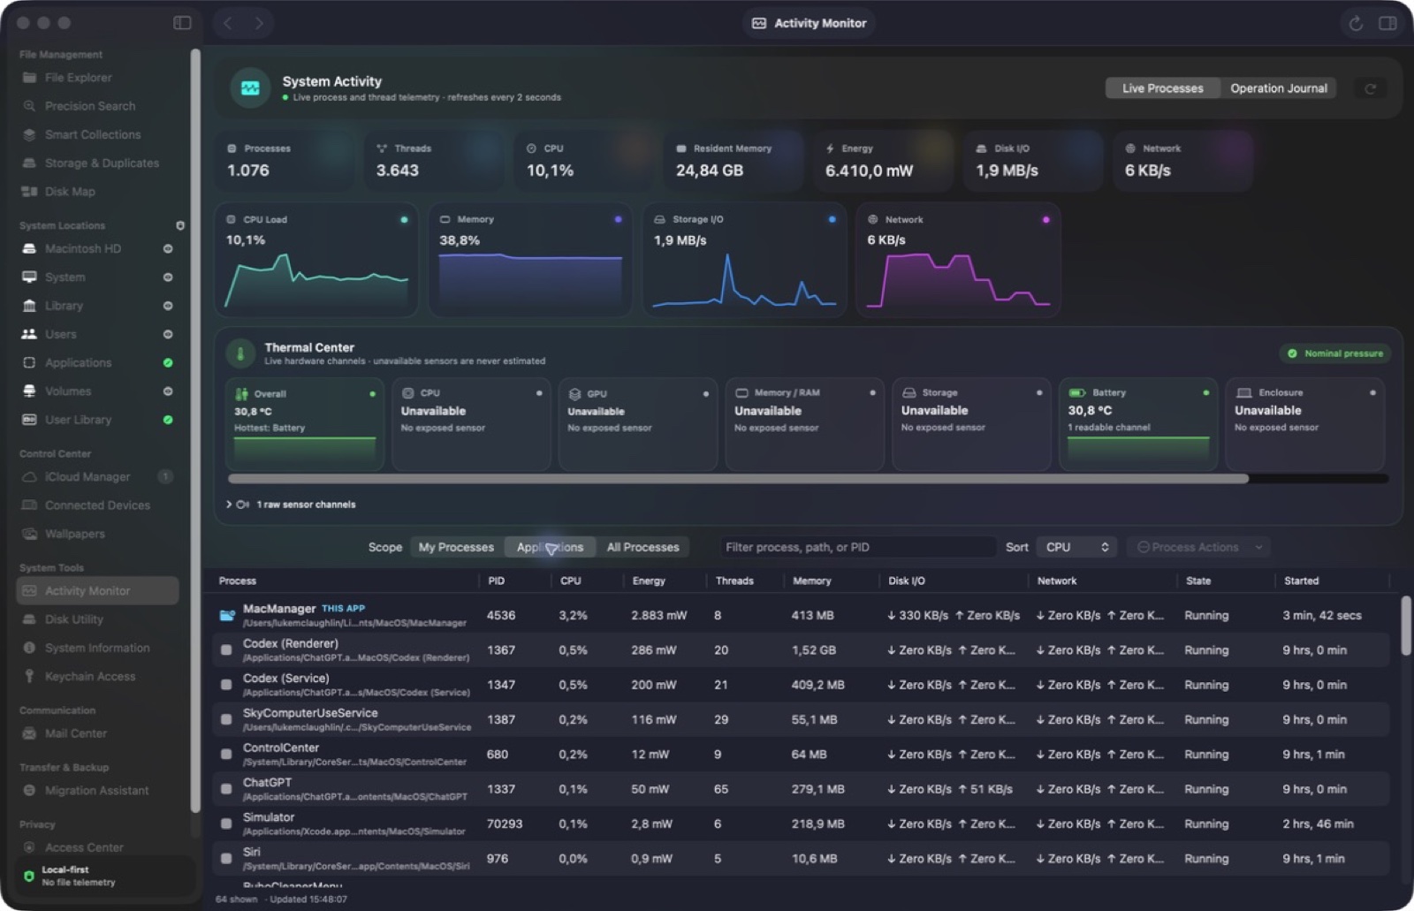Select the Codex (Renderer) process checkbox
1414x911 pixels.
click(226, 650)
